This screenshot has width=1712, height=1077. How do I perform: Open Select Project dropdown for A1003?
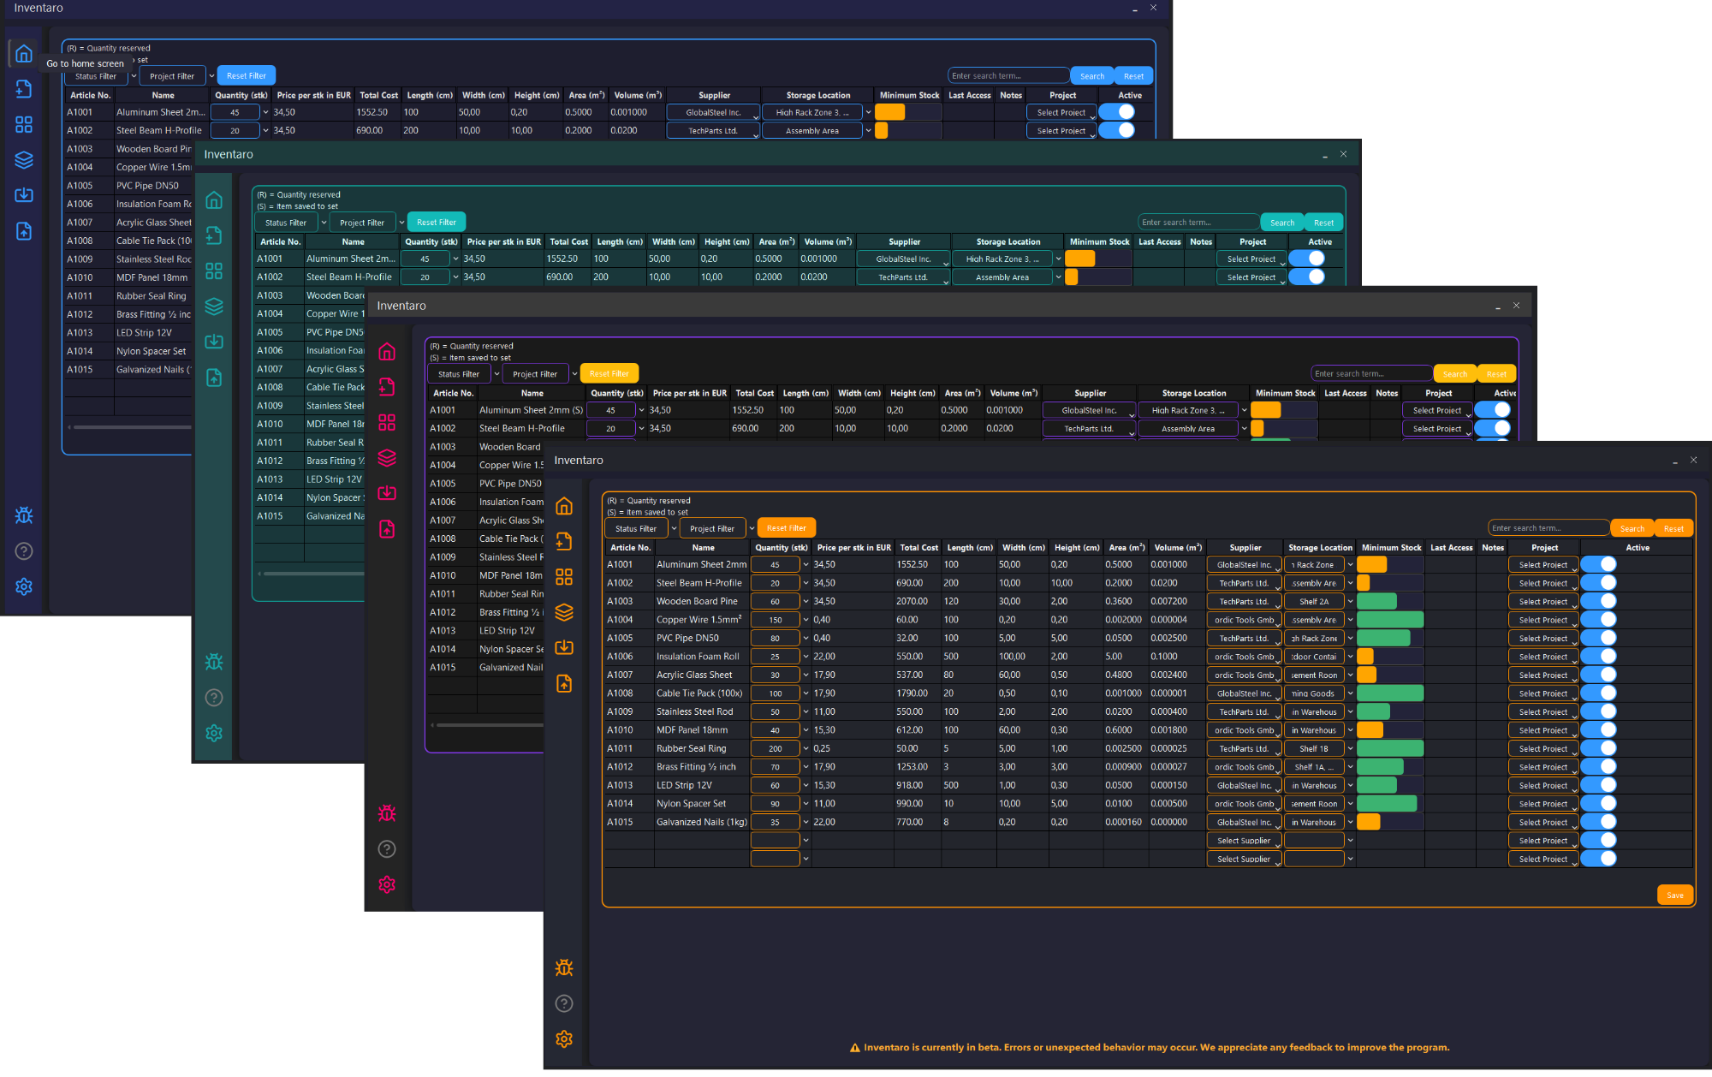[x=1543, y=602]
